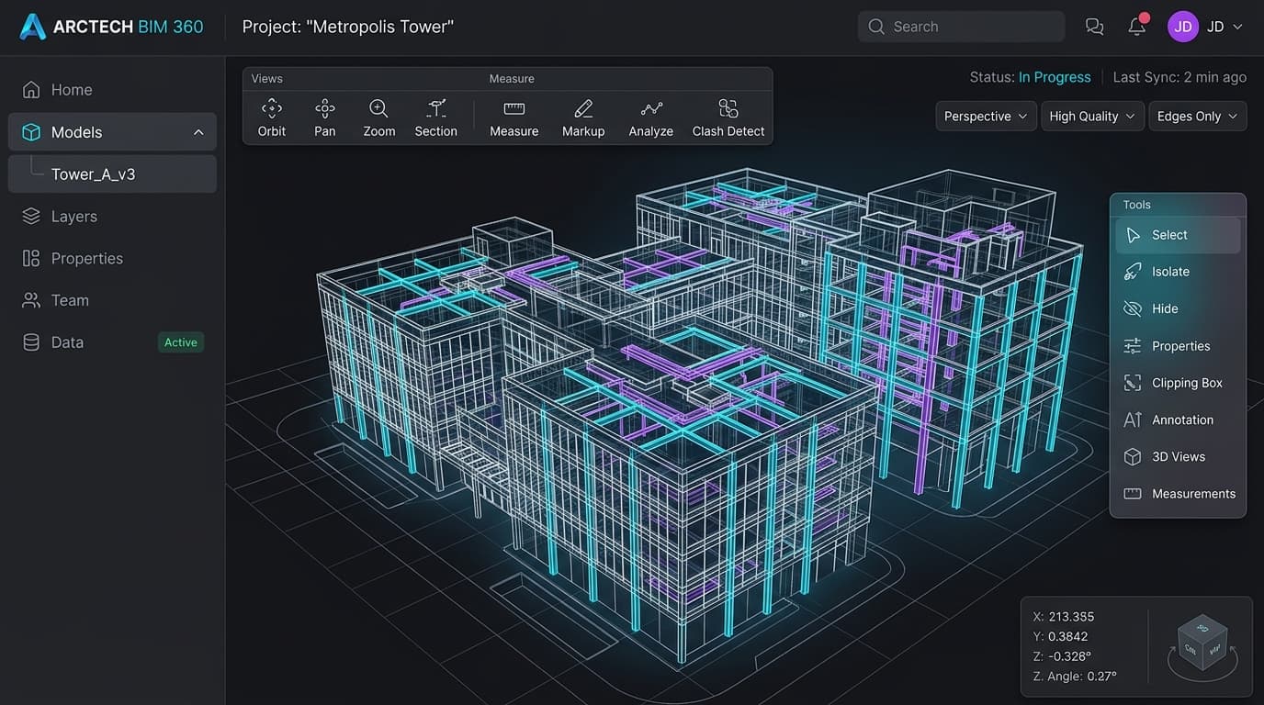1264x705 pixels.
Task: Collapse the Models section chevron
Action: point(198,132)
